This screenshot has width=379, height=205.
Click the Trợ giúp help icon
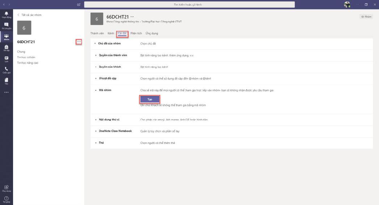6,199
